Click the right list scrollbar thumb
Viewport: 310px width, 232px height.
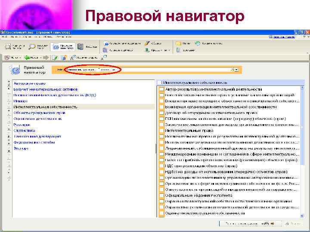(302, 127)
